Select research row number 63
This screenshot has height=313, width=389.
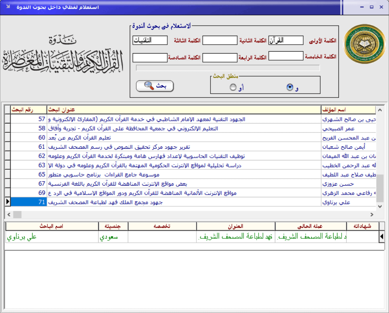pos(191,165)
